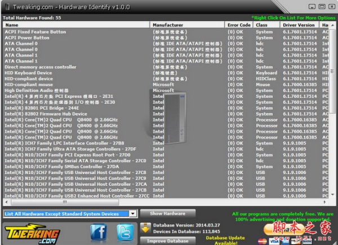Open the hardware list filter dropdown
The height and width of the screenshot is (245, 338).
(133, 214)
